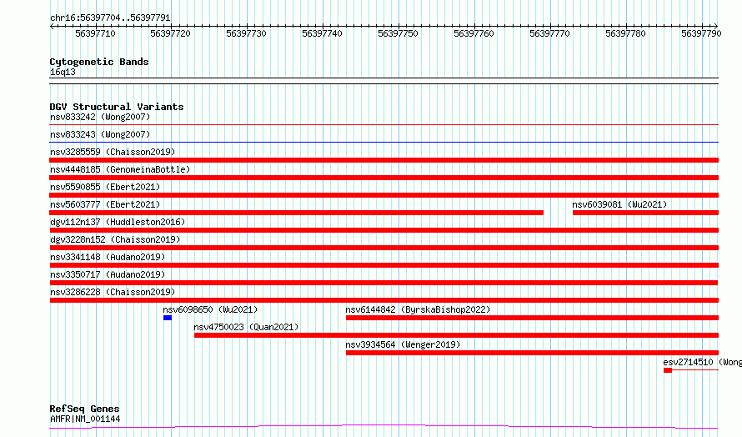The width and height of the screenshot is (742, 437).
Task: Select the red bar under nsv3934564
Action: click(532, 353)
